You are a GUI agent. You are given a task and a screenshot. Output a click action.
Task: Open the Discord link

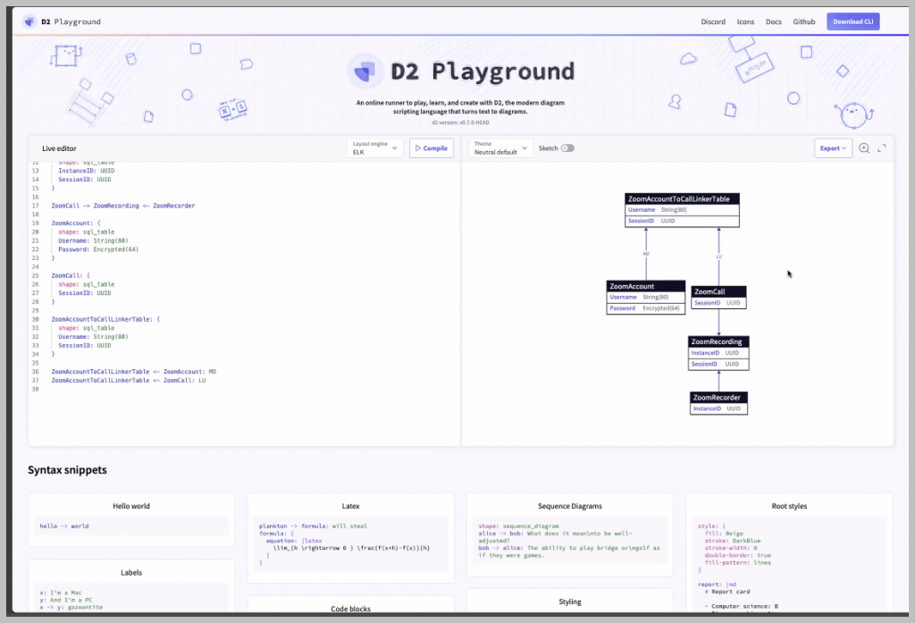point(713,21)
